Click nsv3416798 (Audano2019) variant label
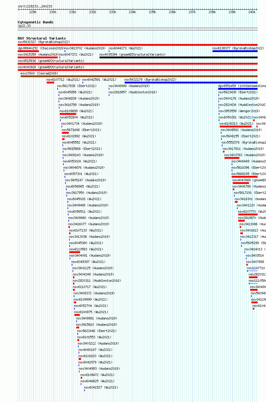This screenshot has width=266, height=402. (80, 105)
